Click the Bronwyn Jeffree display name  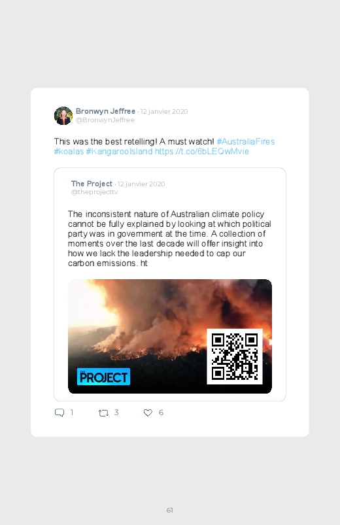[x=105, y=111]
